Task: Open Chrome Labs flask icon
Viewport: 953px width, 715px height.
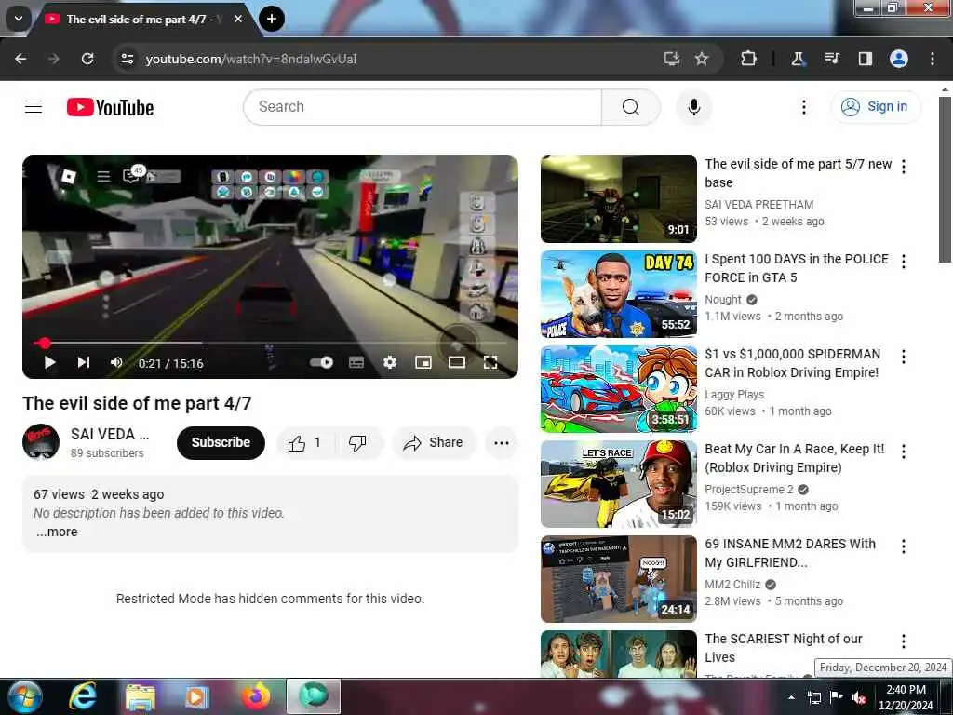Action: 798,59
